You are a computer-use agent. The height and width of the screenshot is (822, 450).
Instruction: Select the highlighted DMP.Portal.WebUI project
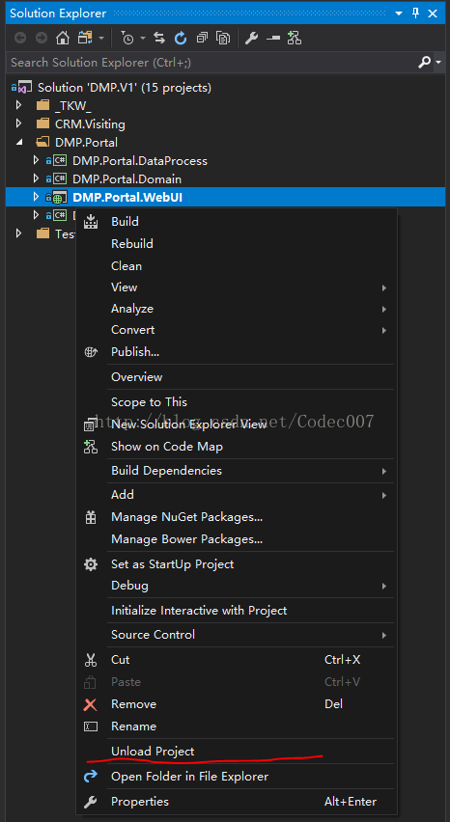coord(128,197)
